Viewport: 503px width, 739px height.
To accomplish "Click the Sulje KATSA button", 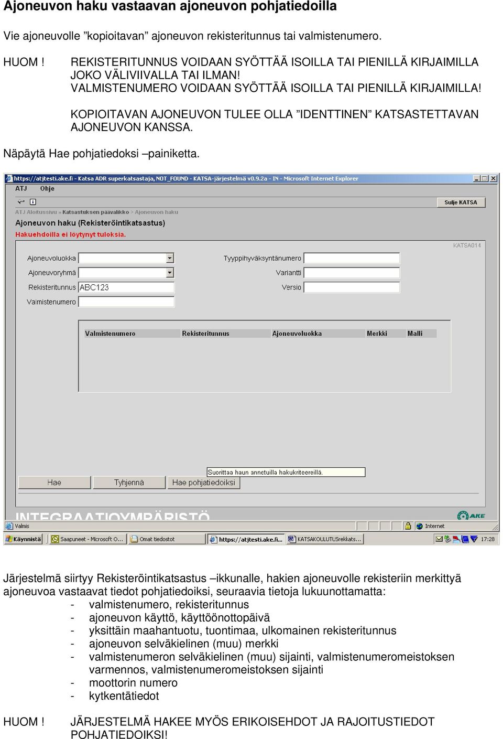I will pyautogui.click(x=461, y=202).
